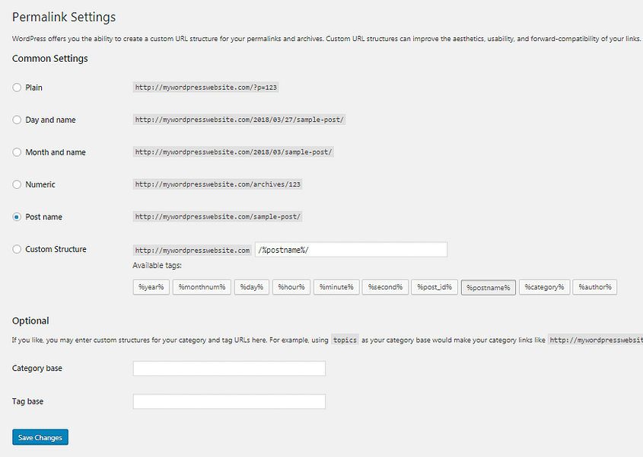Insert the %hour% tag
The width and height of the screenshot is (643, 457).
(x=291, y=287)
